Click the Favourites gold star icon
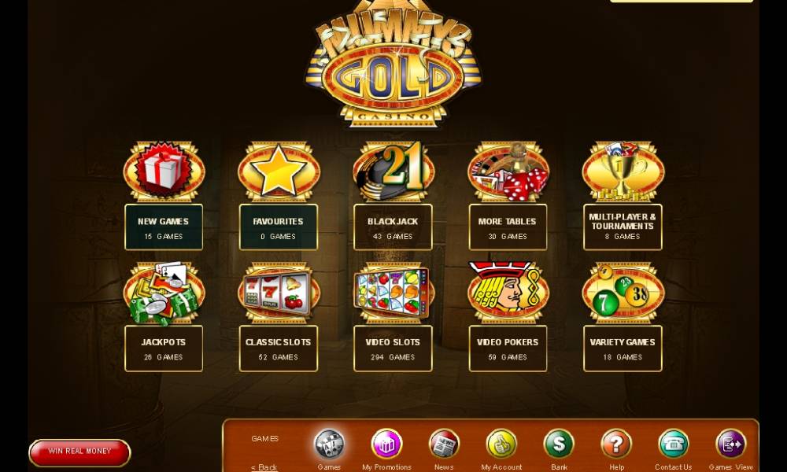 click(279, 171)
